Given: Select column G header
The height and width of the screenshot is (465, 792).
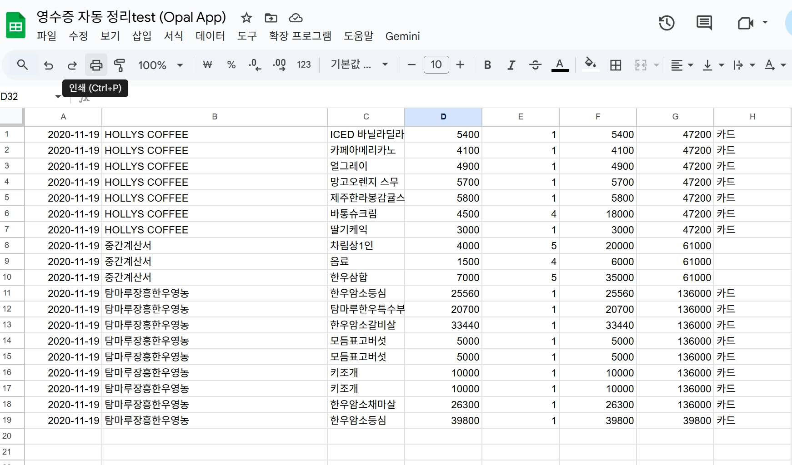Looking at the screenshot, I should point(675,117).
